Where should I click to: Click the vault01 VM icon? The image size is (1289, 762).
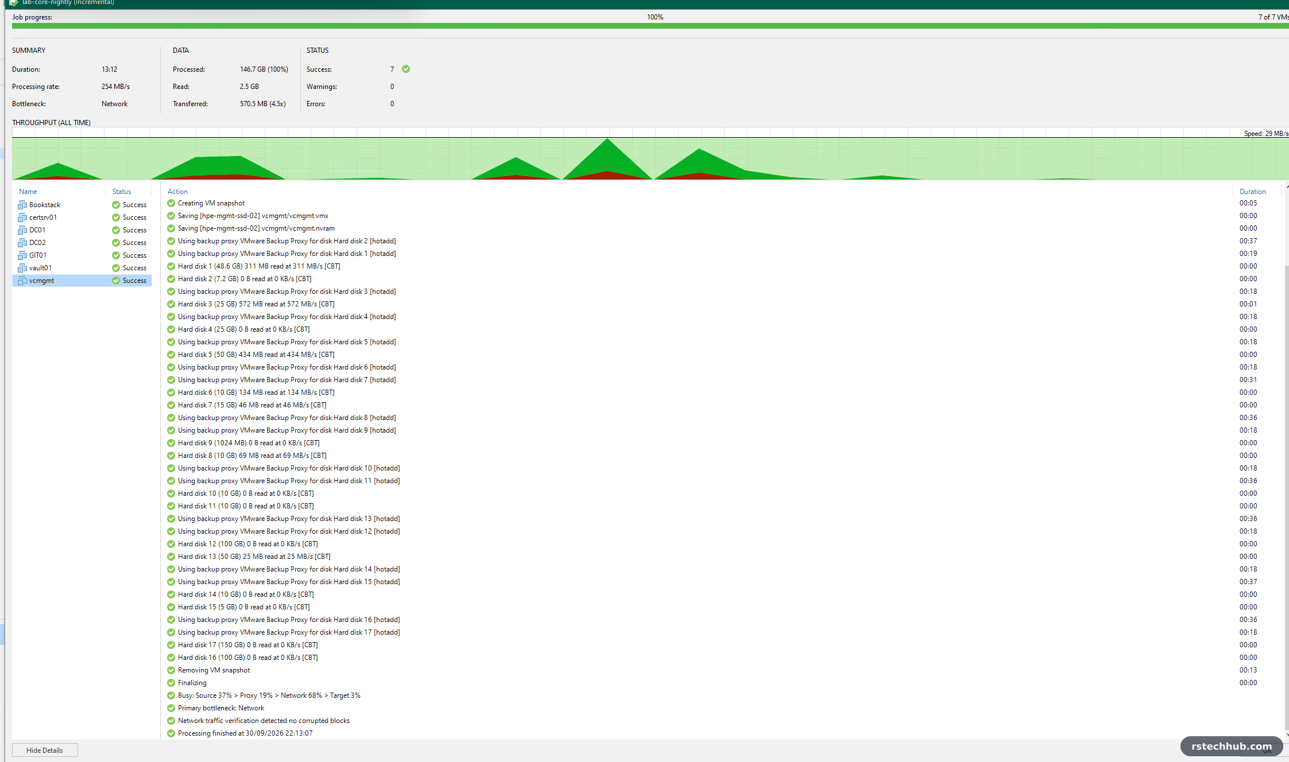[22, 268]
